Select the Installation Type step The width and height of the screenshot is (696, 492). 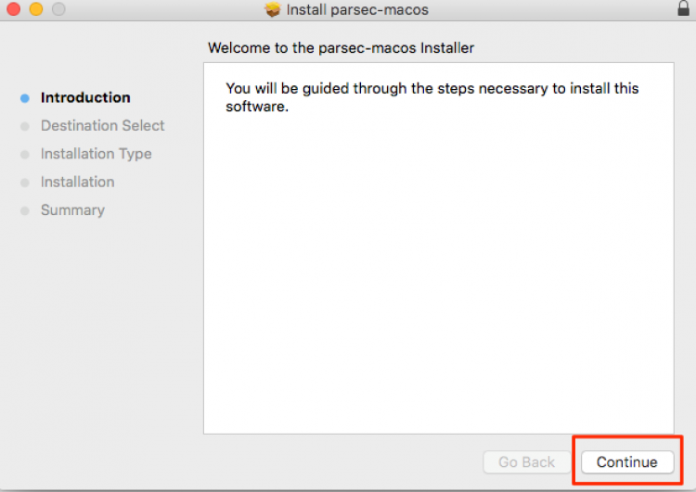coord(96,154)
